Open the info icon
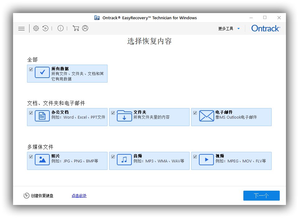 click(60, 28)
